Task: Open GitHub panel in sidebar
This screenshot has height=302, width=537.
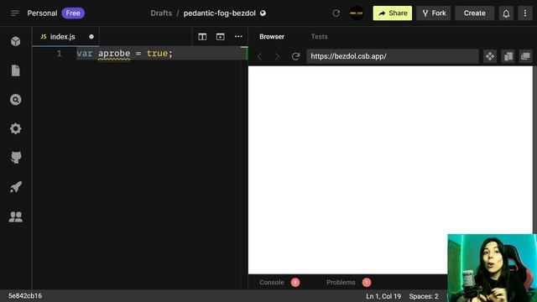Action: pyautogui.click(x=15, y=158)
